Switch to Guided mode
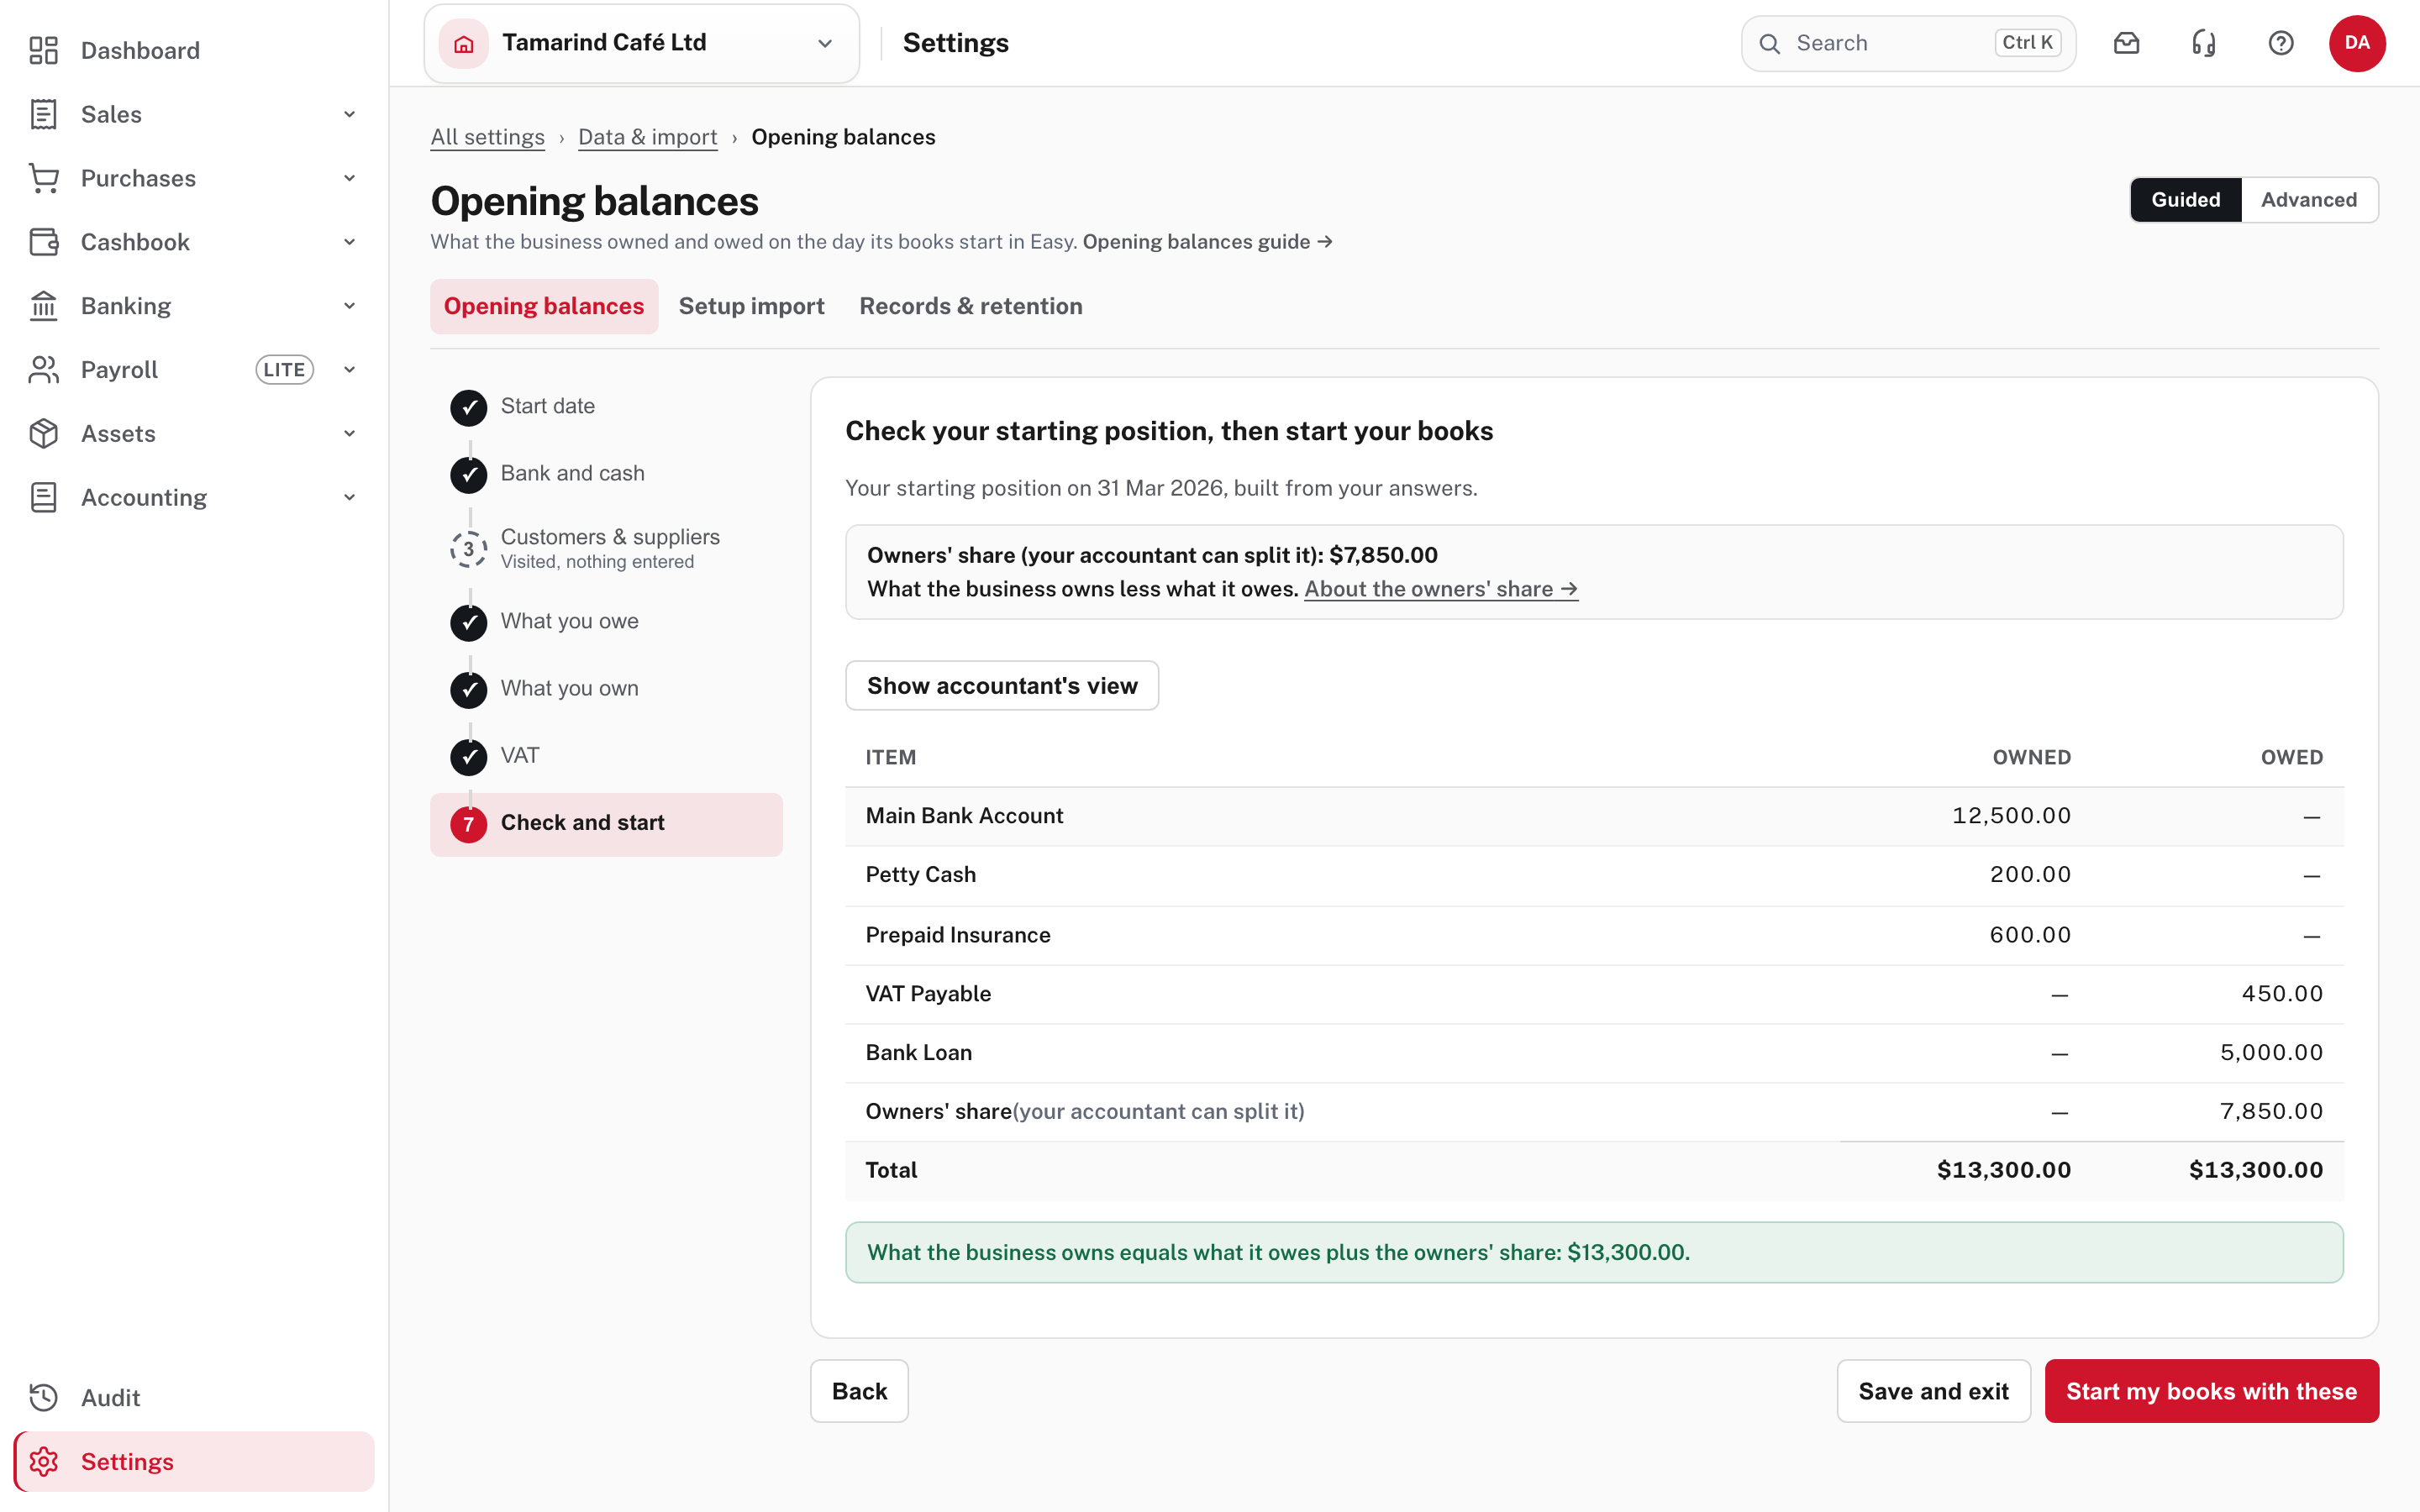This screenshot has height=1512, width=2420. point(2185,200)
